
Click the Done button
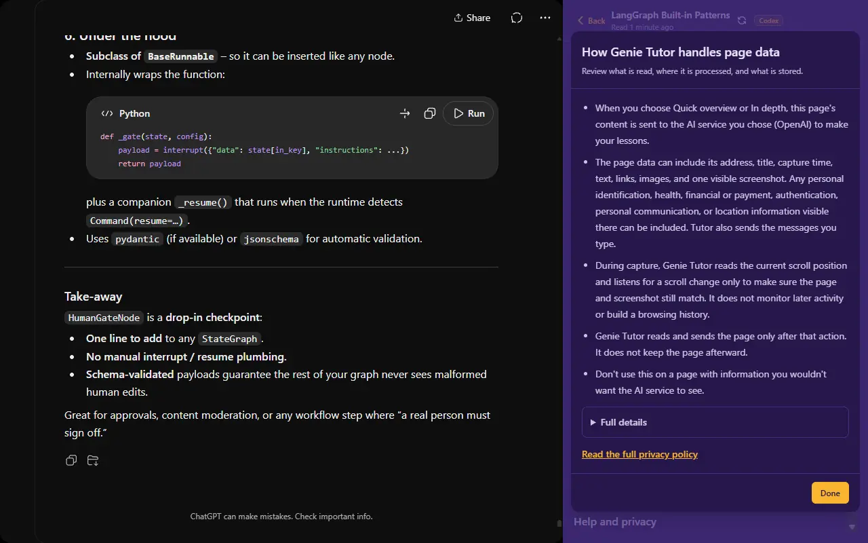pyautogui.click(x=830, y=493)
